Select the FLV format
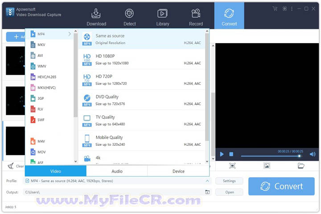 click(x=49, y=109)
